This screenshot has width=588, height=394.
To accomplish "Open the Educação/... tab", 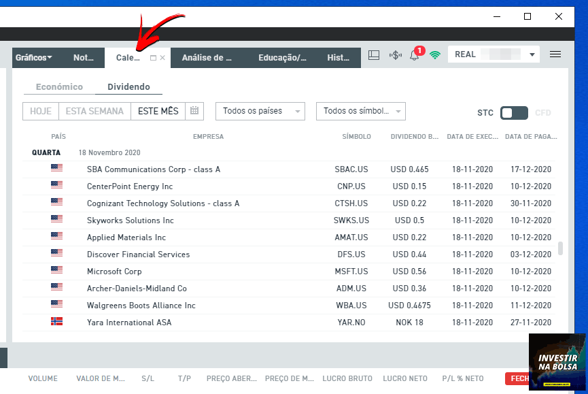I will (282, 58).
